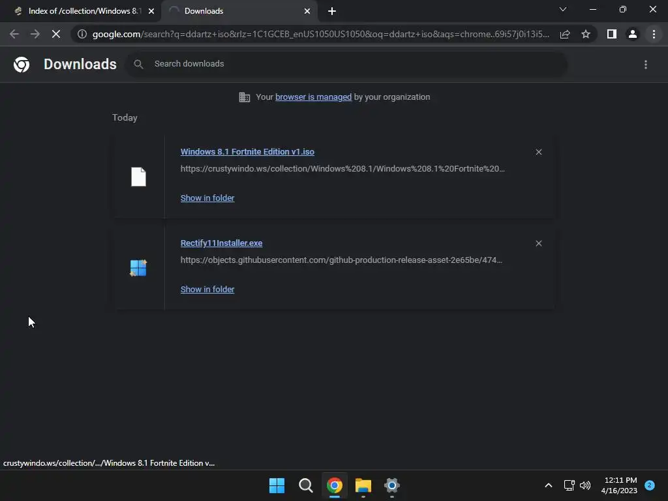Open the Windows Start menu
Screen dimensions: 668x501
[x=277, y=485]
